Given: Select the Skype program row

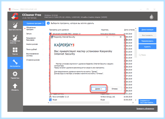Looking at the screenshot, I should [91, 100].
